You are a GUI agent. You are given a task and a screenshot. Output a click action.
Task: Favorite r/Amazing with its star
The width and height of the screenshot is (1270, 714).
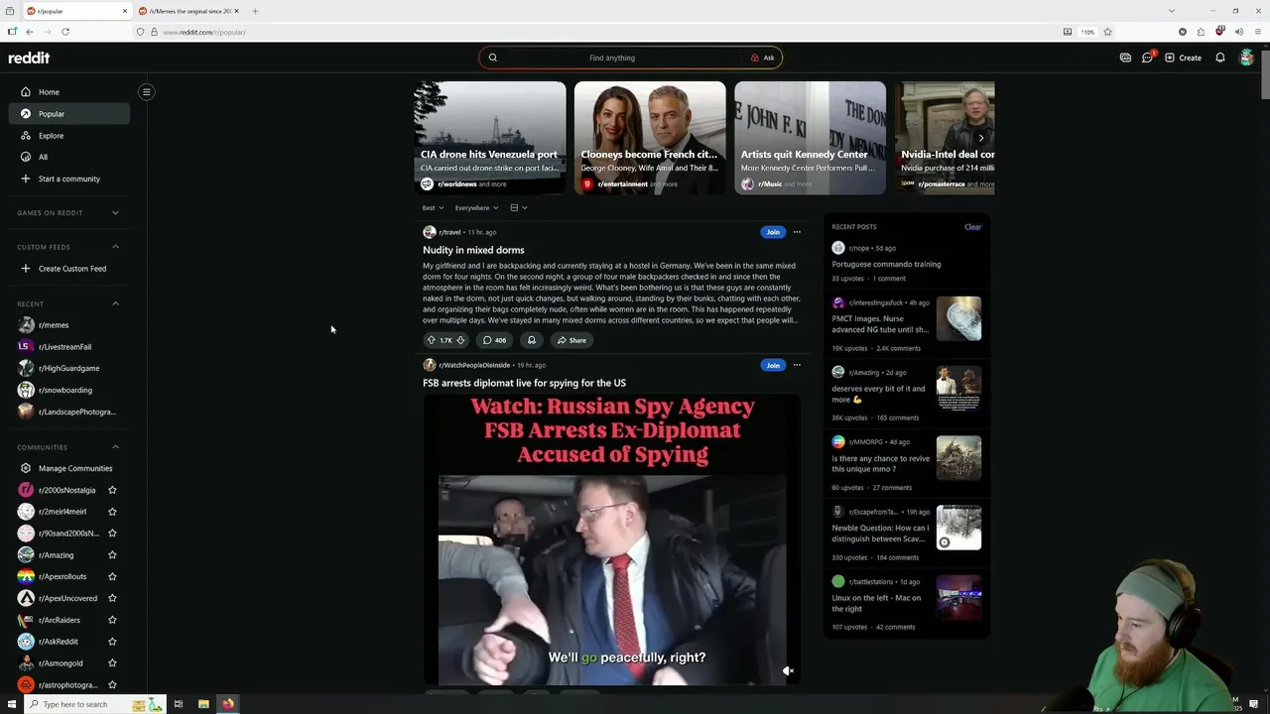[112, 555]
